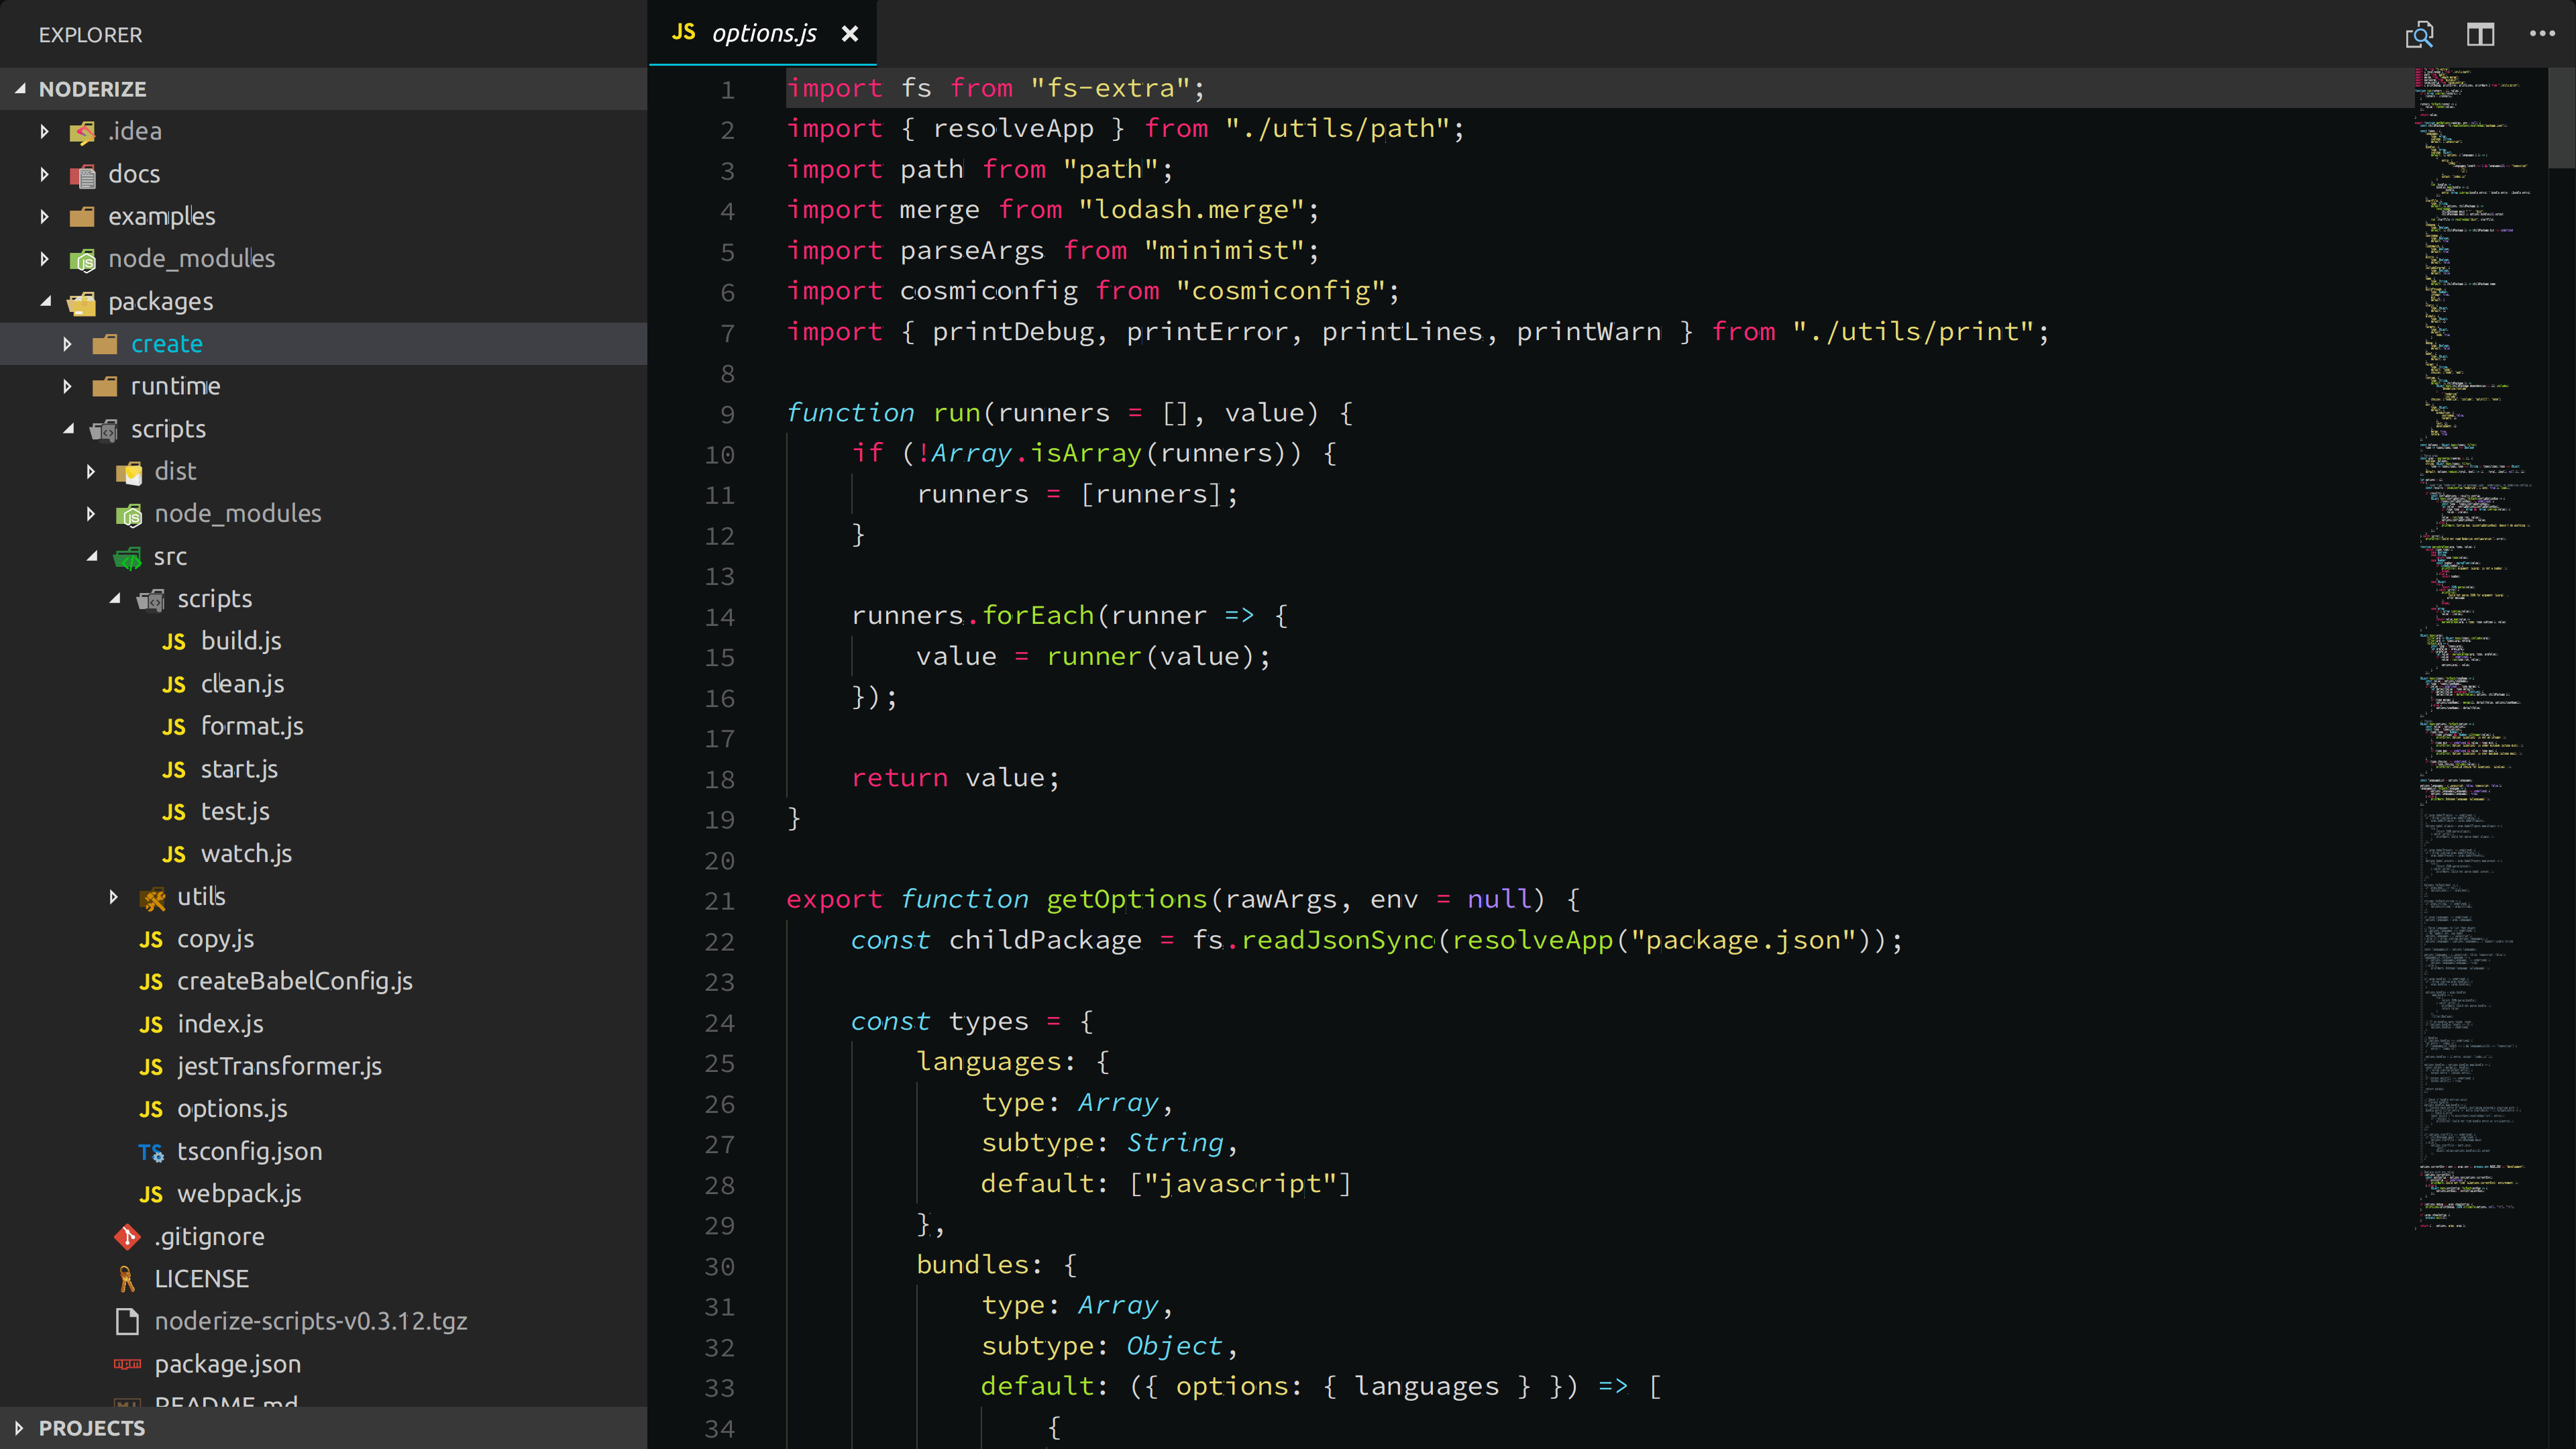Collapse the packages folder
This screenshot has width=2576, height=1449.
coord(45,301)
